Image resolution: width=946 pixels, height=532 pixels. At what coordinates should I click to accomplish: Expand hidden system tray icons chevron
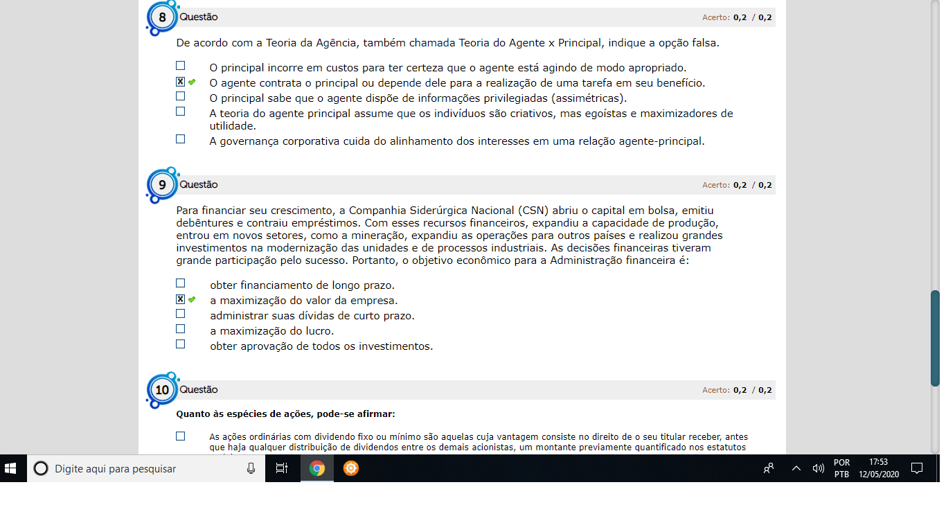point(796,468)
